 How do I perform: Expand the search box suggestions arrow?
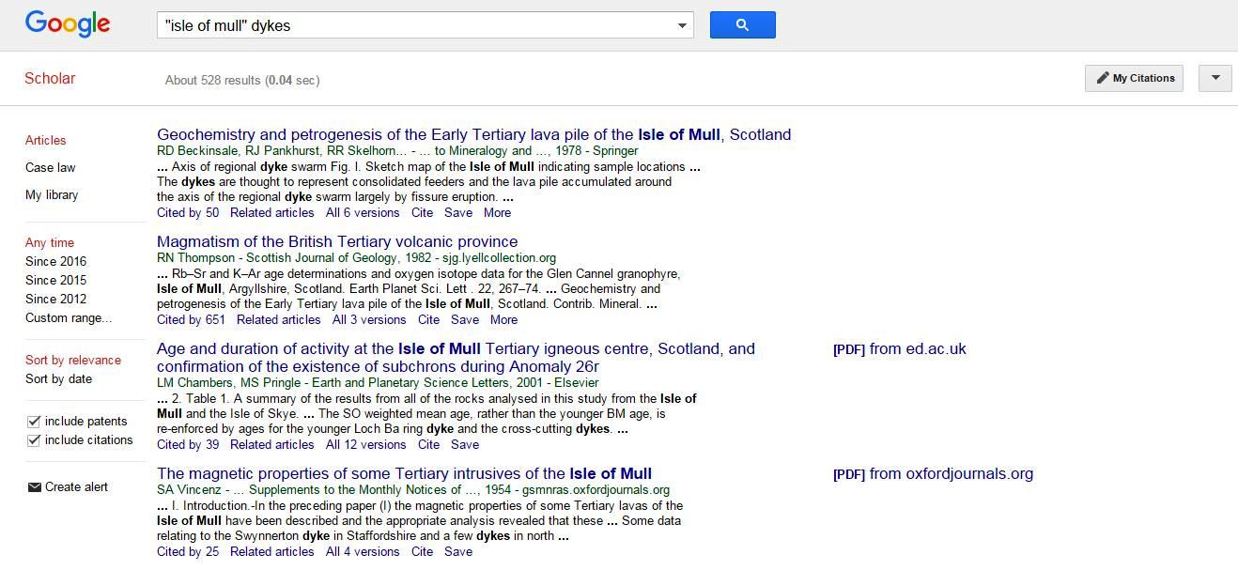pyautogui.click(x=683, y=25)
